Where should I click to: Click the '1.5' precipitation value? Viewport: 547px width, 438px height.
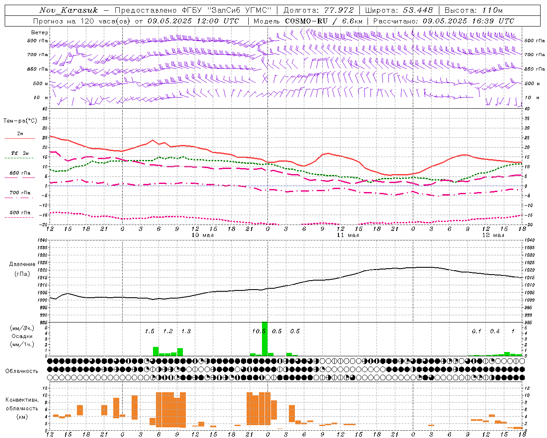pos(150,331)
